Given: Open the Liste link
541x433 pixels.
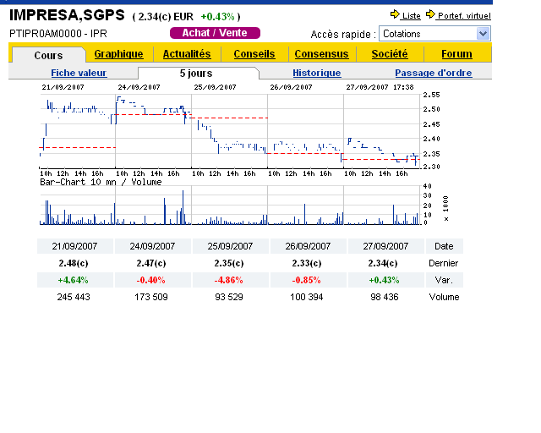Looking at the screenshot, I should point(412,16).
